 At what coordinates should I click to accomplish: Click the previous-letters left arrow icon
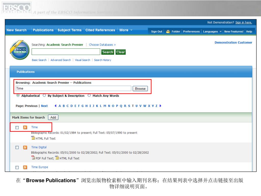[55, 106]
